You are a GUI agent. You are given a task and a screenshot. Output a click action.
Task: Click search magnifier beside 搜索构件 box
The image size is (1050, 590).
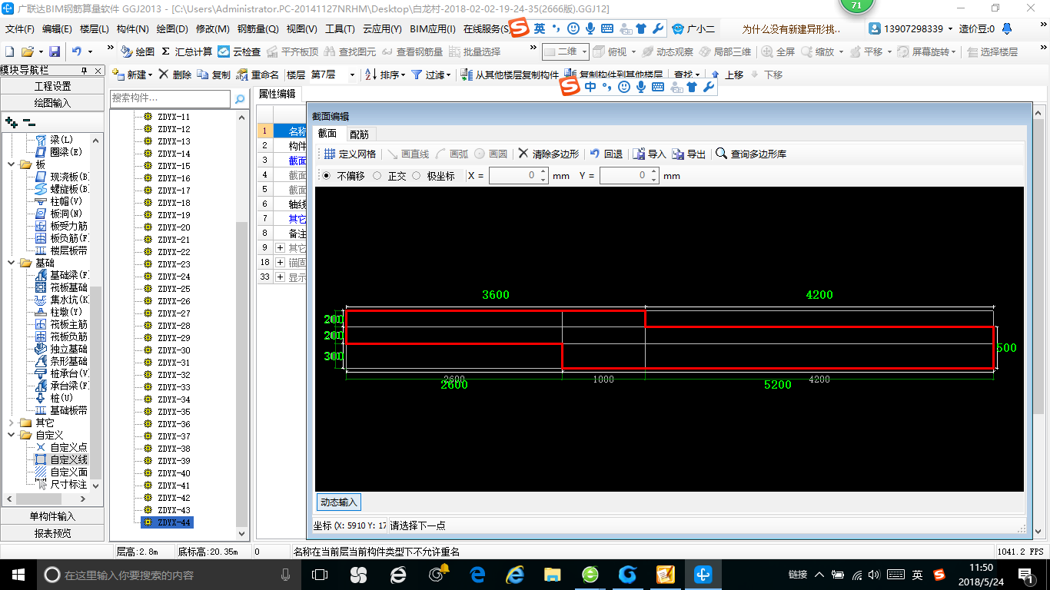[240, 98]
